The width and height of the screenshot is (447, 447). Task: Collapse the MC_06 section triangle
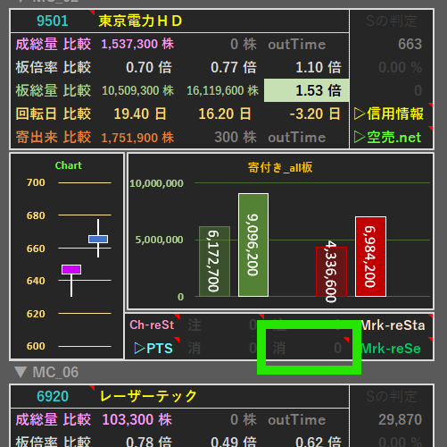tap(21, 372)
